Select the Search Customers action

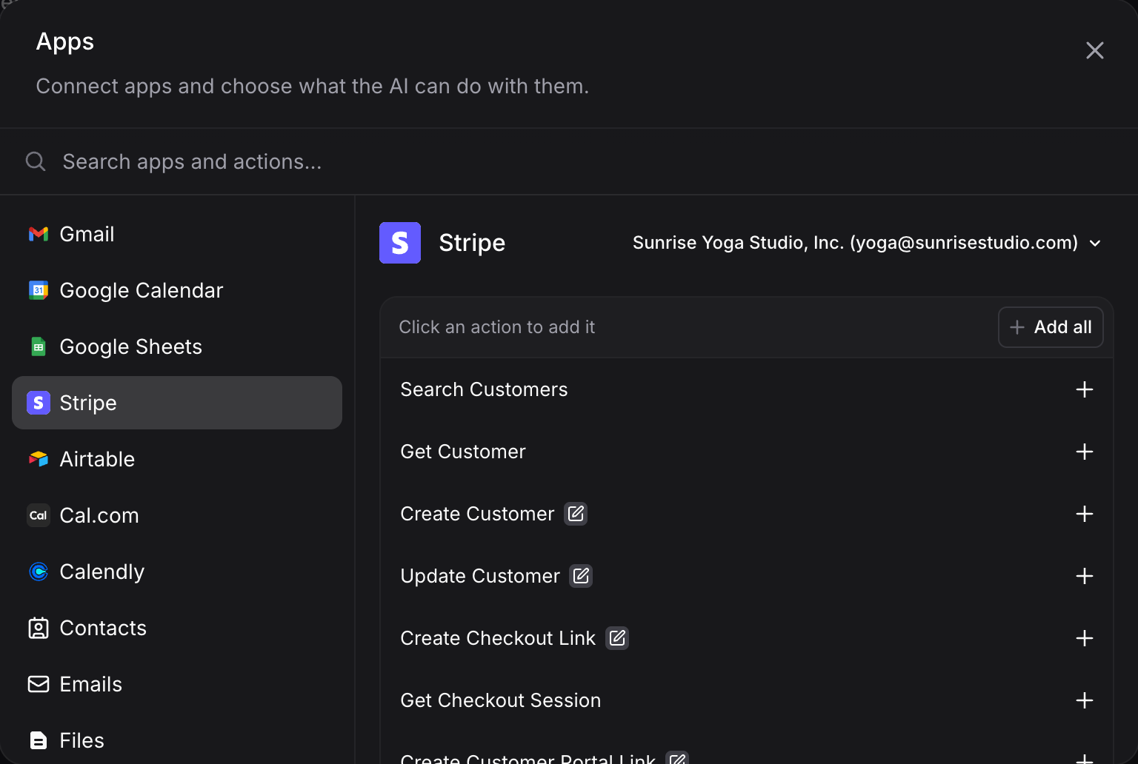(x=747, y=389)
